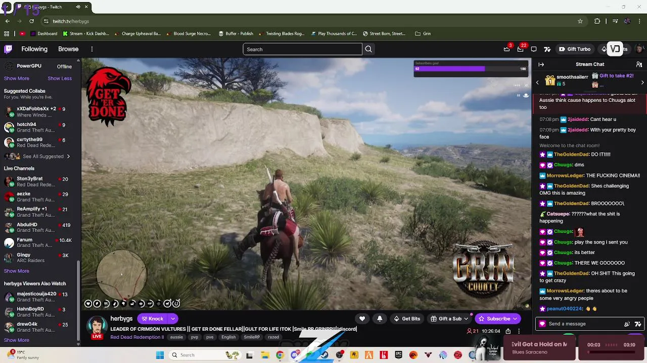
Task: Expand the Subscribe dropdown
Action: pos(515,319)
